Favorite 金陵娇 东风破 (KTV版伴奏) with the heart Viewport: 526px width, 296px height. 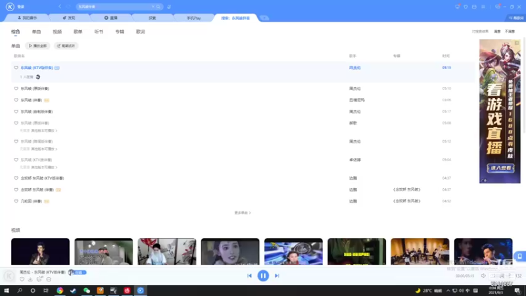[x=16, y=178]
